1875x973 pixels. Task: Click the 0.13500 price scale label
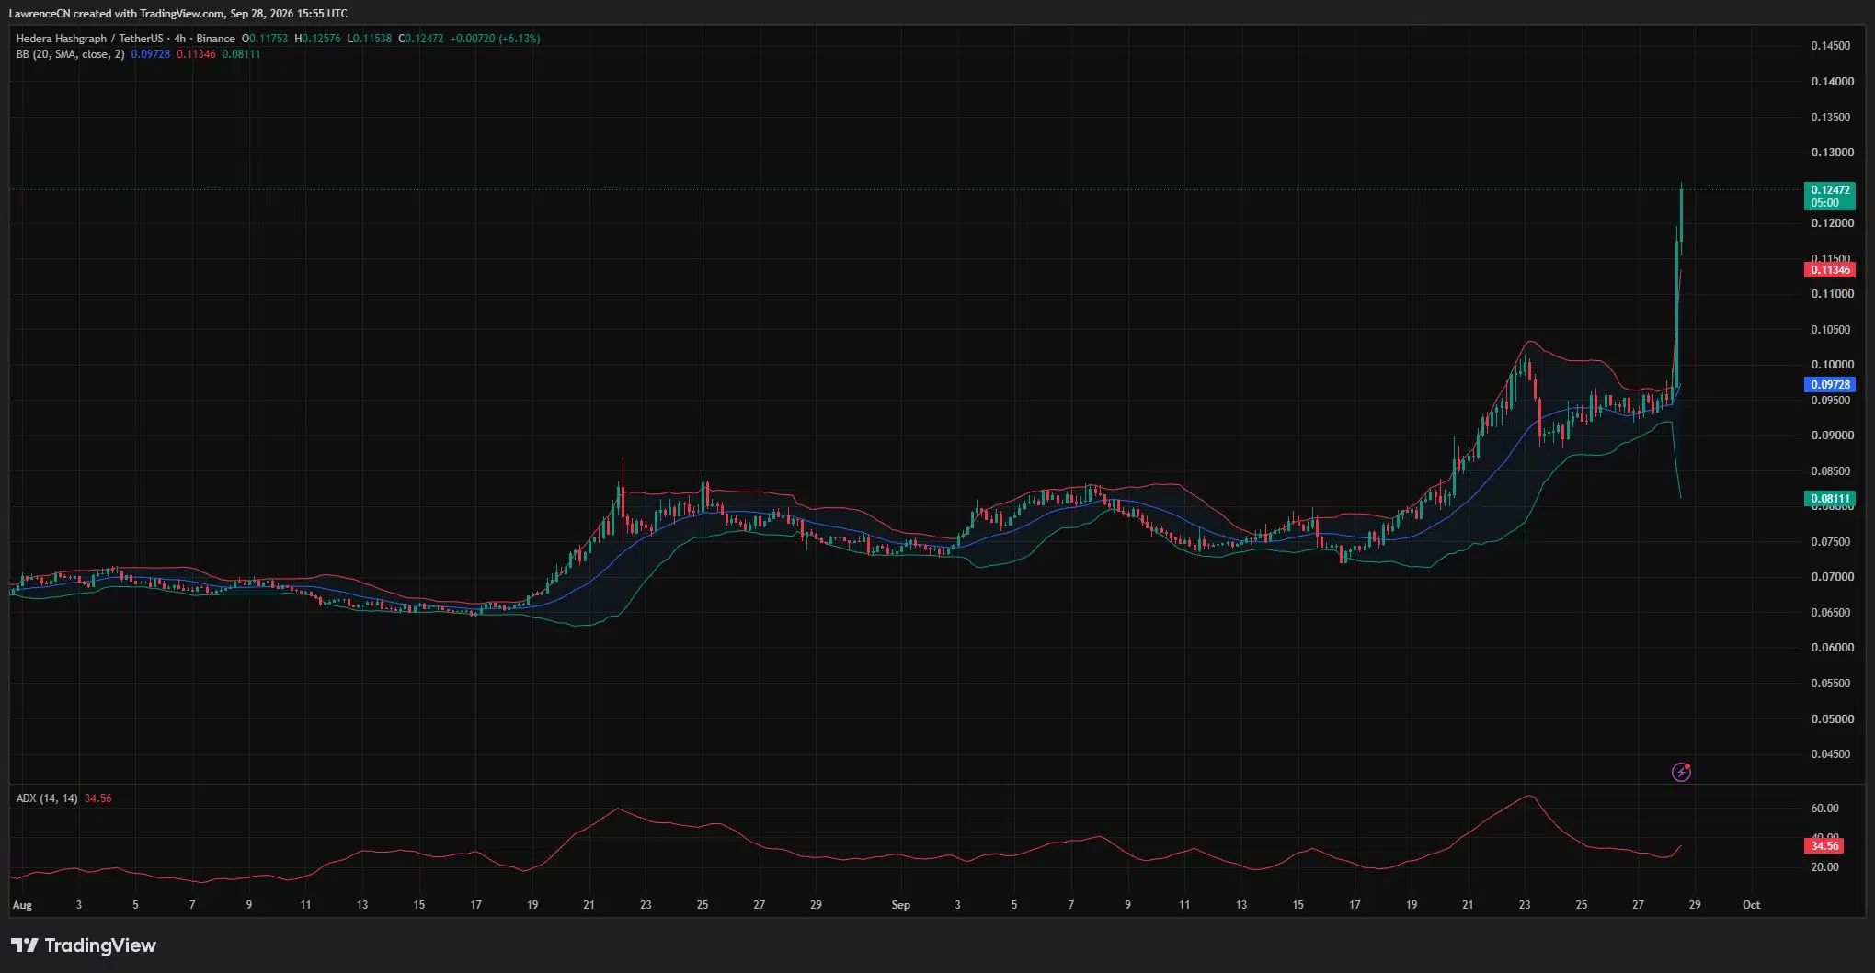tap(1832, 118)
